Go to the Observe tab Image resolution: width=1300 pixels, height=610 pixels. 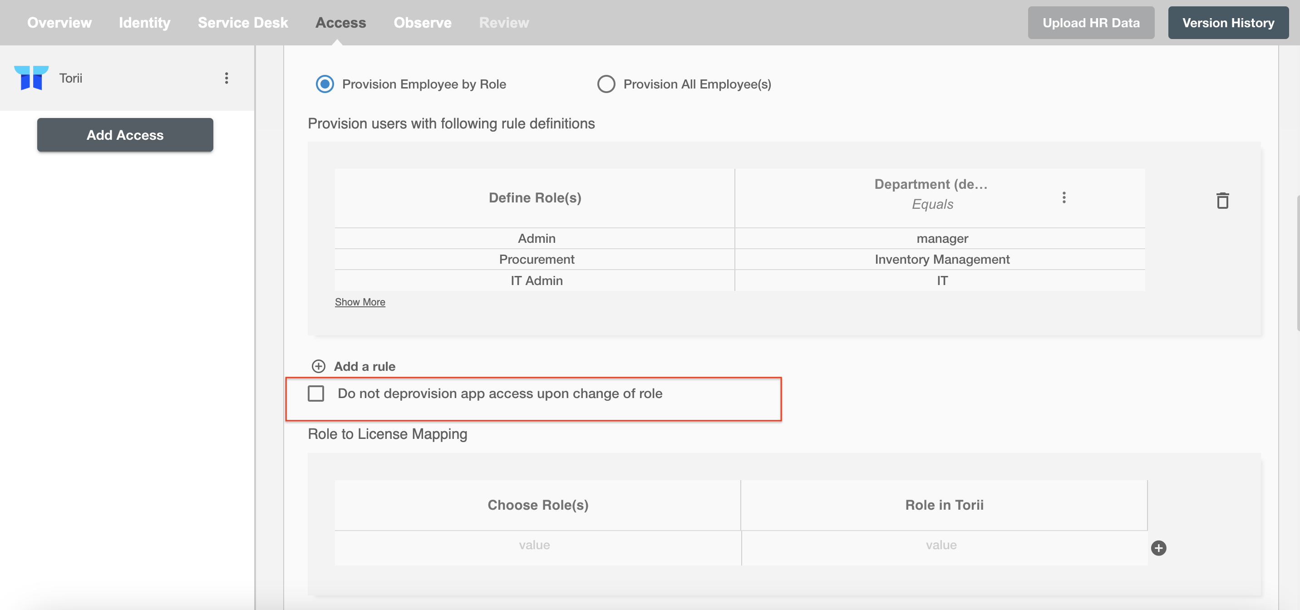point(423,23)
